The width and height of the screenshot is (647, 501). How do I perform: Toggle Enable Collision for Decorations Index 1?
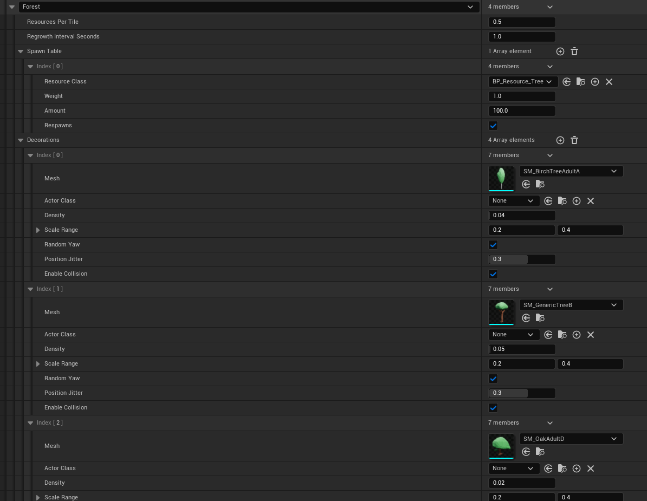pyautogui.click(x=493, y=408)
